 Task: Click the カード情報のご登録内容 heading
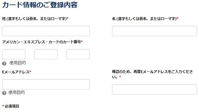40,5
